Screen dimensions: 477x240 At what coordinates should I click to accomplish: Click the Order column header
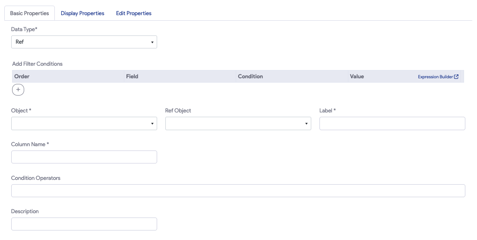[22, 77]
